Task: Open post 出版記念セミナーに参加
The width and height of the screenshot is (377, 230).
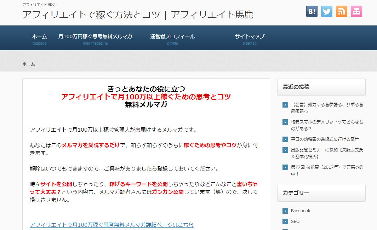Action: [327, 153]
